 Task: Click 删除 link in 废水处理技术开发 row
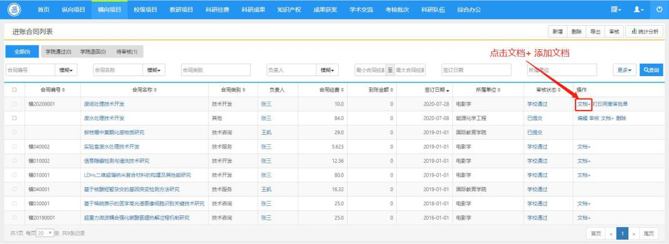(x=621, y=118)
